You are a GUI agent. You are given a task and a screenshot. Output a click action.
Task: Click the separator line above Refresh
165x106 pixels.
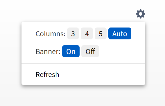[83, 63]
